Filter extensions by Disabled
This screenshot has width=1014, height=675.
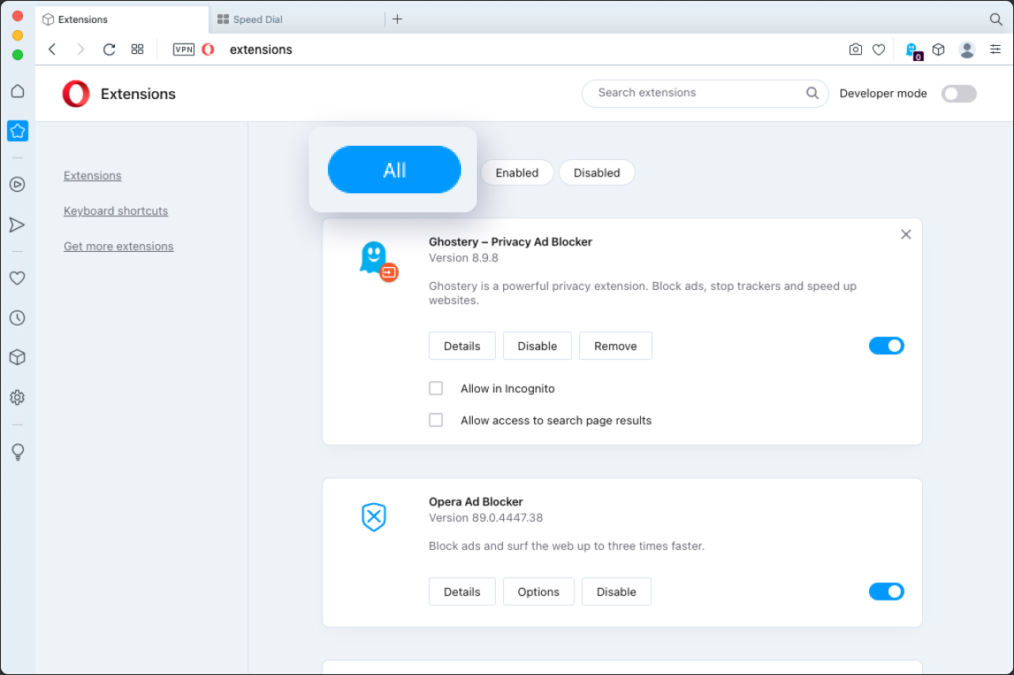[597, 173]
